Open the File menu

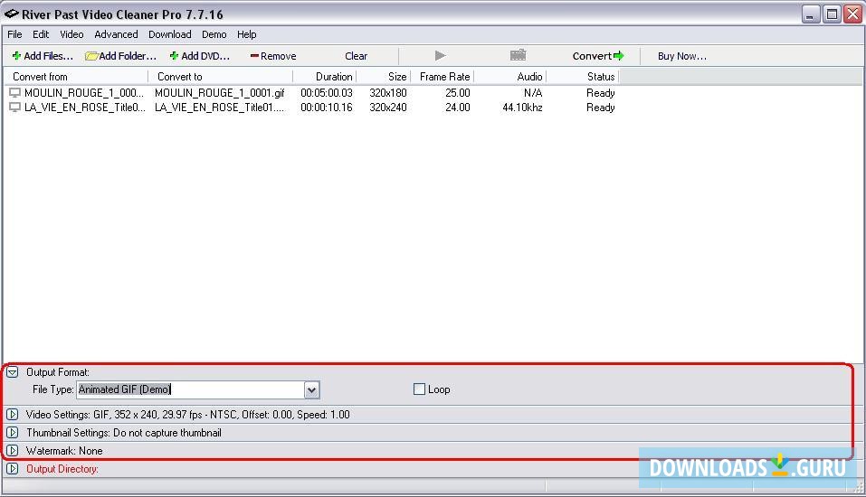[14, 34]
